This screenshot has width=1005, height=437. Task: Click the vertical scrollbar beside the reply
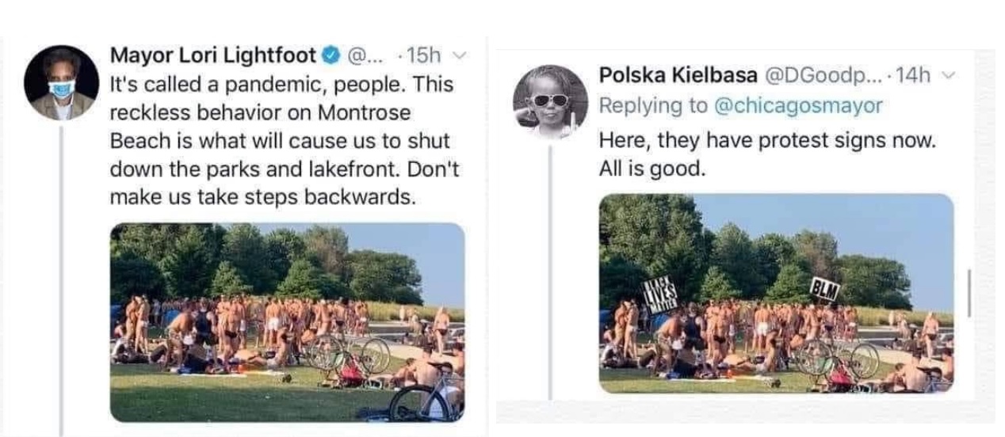pyautogui.click(x=969, y=293)
